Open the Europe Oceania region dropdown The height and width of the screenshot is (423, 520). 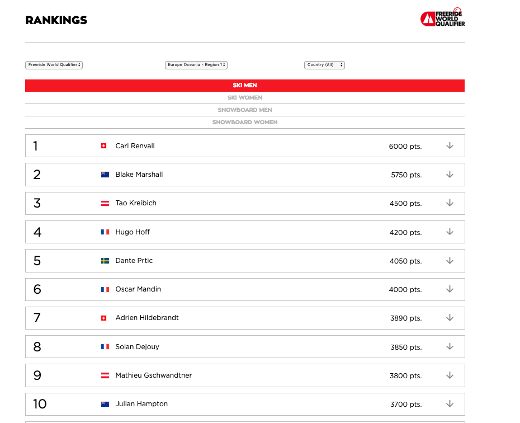click(196, 65)
